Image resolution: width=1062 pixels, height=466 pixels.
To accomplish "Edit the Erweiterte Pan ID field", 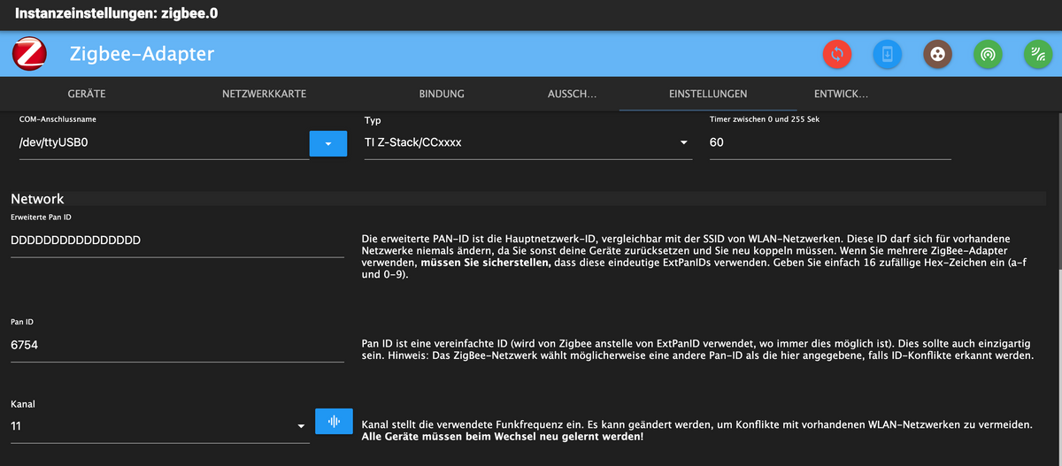I will [x=177, y=241].
